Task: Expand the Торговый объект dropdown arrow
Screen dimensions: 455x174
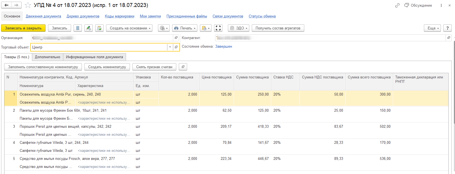Action: 170,47
